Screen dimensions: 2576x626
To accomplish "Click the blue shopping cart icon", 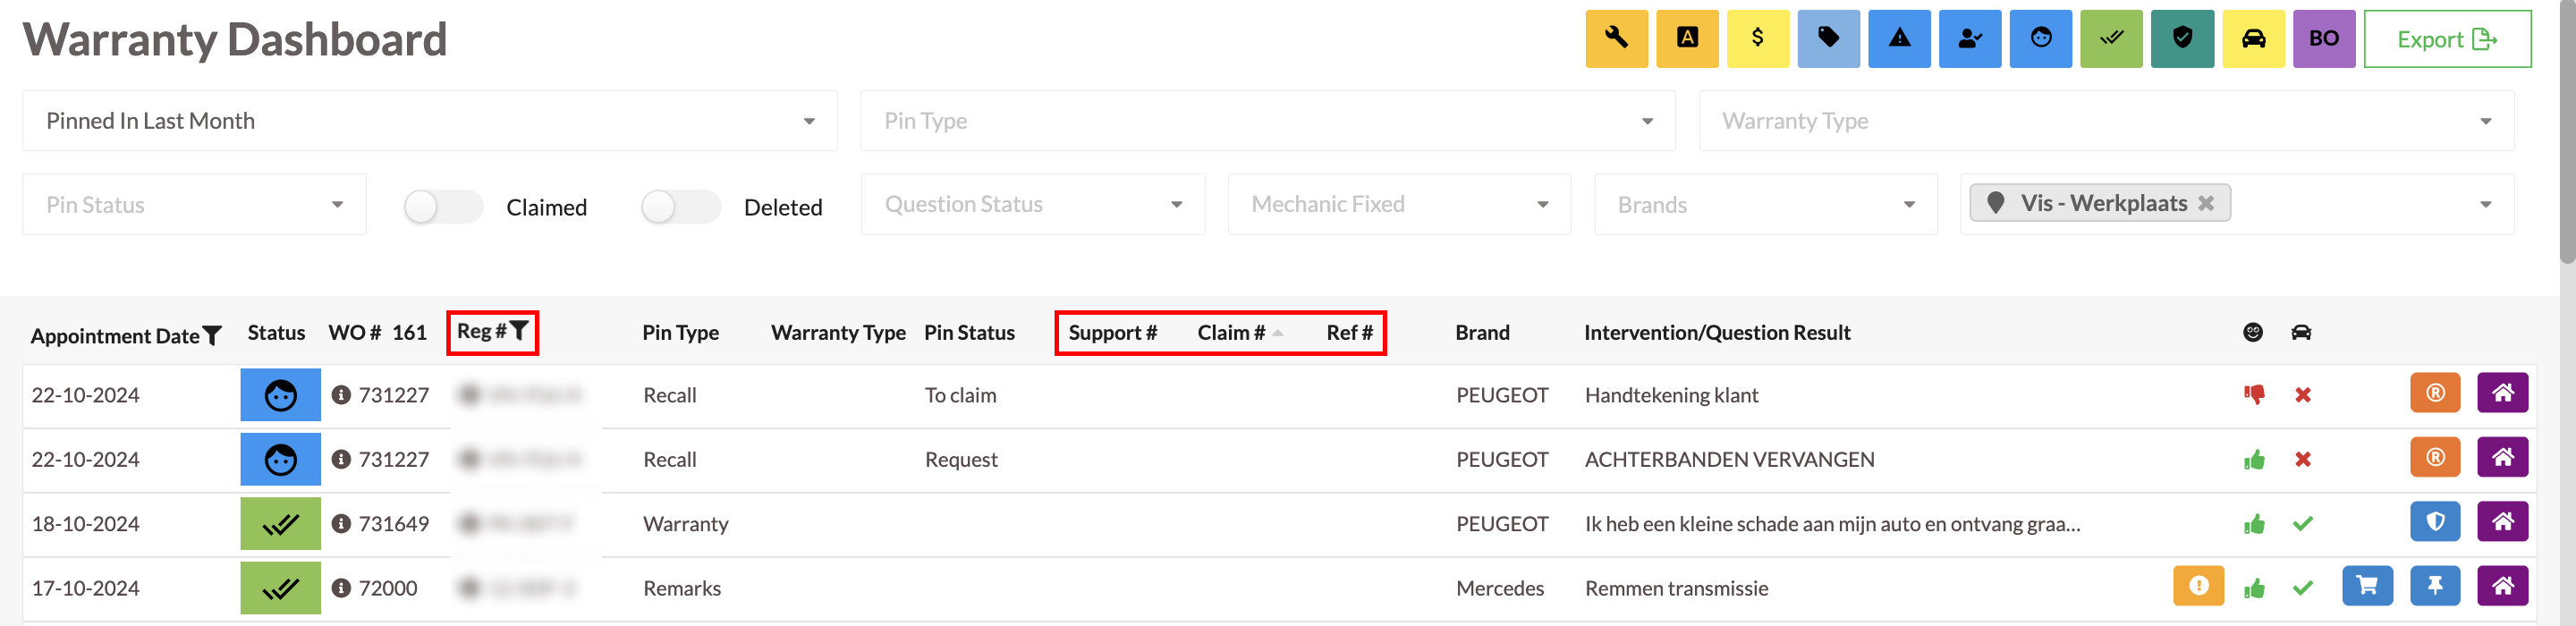I will click(x=2366, y=586).
